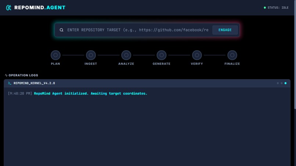Click the first gray dot in terminal header
This screenshot has height=166, width=296.
click(278, 83)
